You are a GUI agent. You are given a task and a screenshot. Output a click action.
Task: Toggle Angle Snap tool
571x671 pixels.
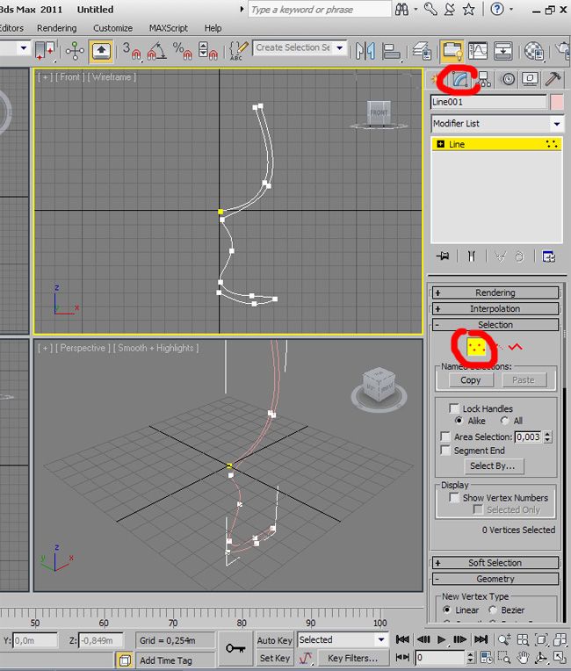tap(156, 51)
